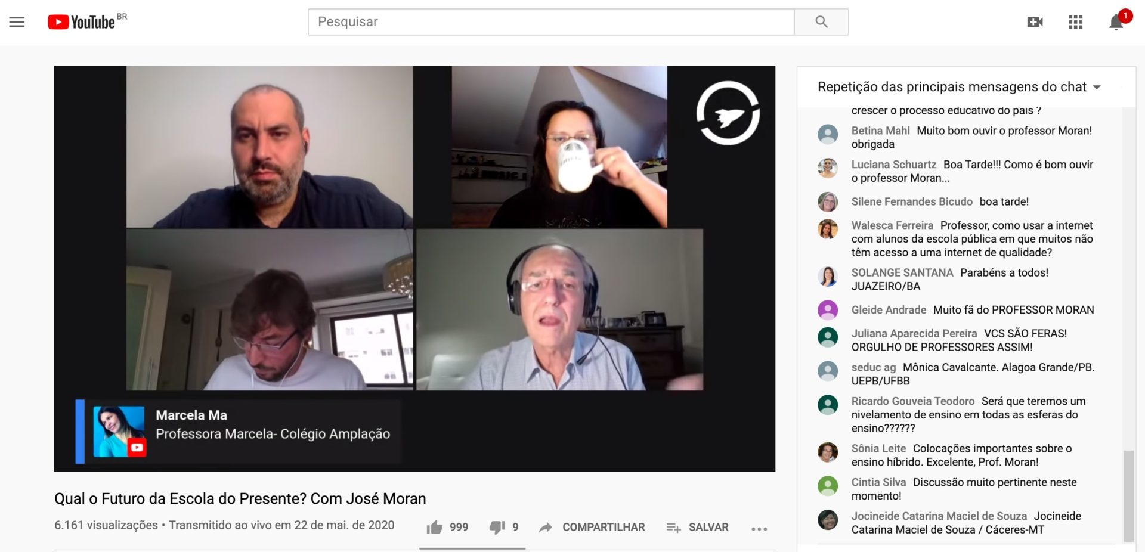Click author name Gleide Andrade
Screen dimensions: 1145x552
(889, 310)
